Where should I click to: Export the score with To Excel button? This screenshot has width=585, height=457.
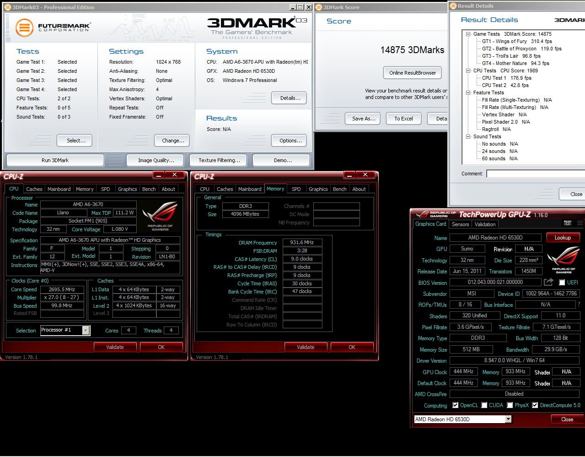[403, 119]
